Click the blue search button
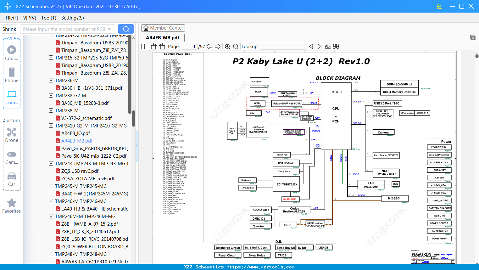 [126, 29]
